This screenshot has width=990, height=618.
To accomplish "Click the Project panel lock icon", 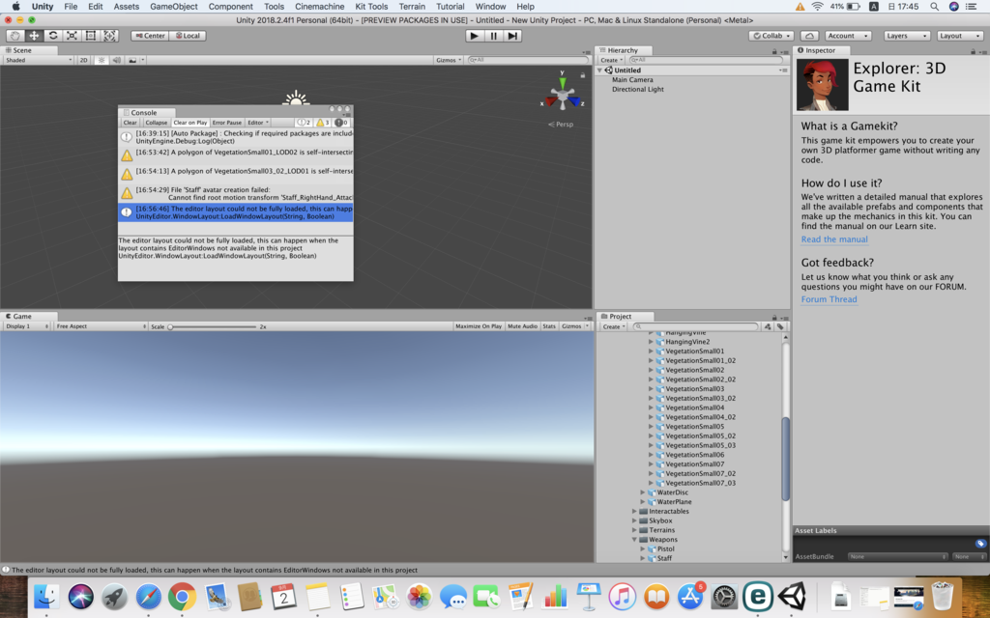I will (x=774, y=317).
